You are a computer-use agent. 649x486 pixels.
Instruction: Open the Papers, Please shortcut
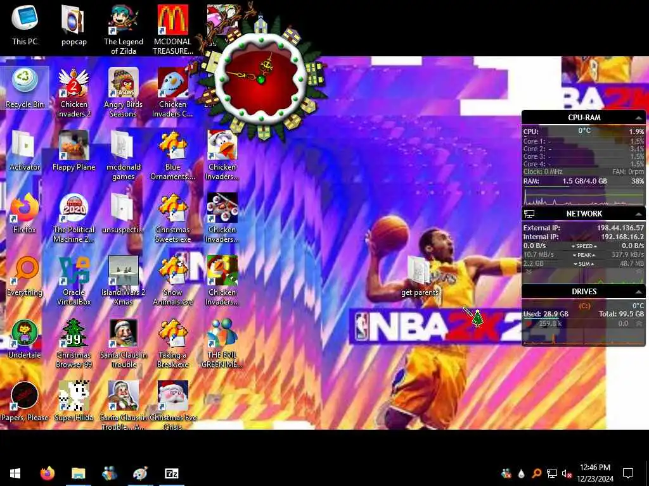pyautogui.click(x=25, y=402)
